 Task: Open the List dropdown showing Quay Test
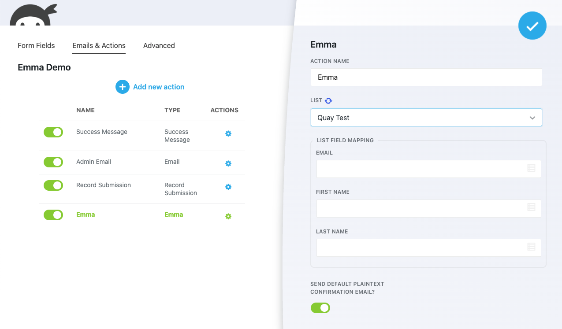[426, 118]
